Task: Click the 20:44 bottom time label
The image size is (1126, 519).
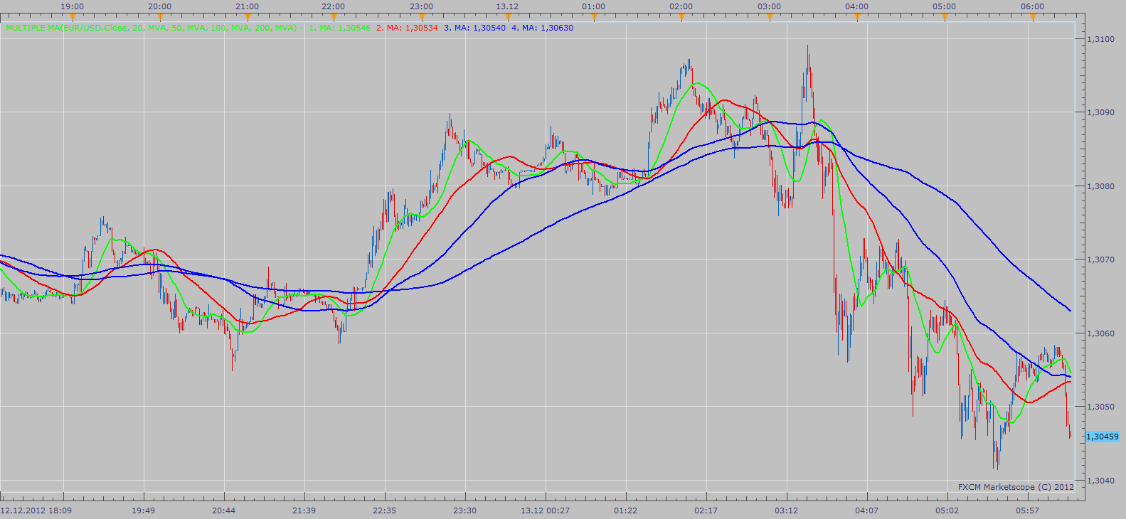Action: pyautogui.click(x=224, y=510)
